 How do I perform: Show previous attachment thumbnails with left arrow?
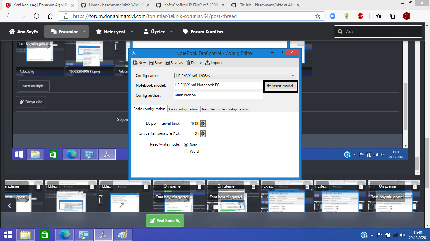(9, 206)
